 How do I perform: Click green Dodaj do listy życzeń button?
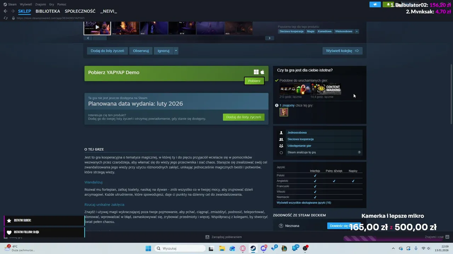click(243, 117)
